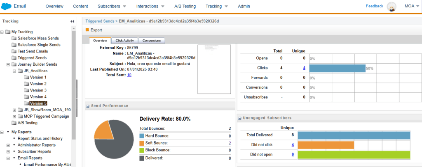The height and width of the screenshot is (167, 422).
Task: Switch to the Click Activity tab
Action: (x=124, y=41)
